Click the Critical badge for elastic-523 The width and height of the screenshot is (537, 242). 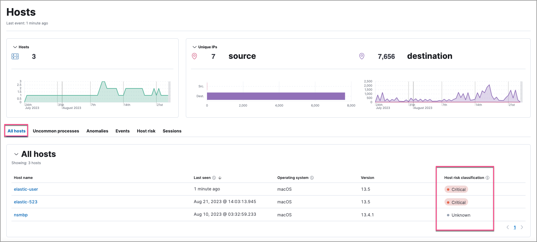[456, 202]
